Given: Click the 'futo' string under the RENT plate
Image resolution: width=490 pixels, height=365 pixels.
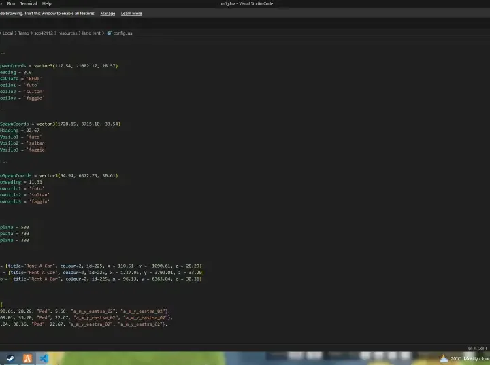Looking at the screenshot, I should (x=31, y=85).
